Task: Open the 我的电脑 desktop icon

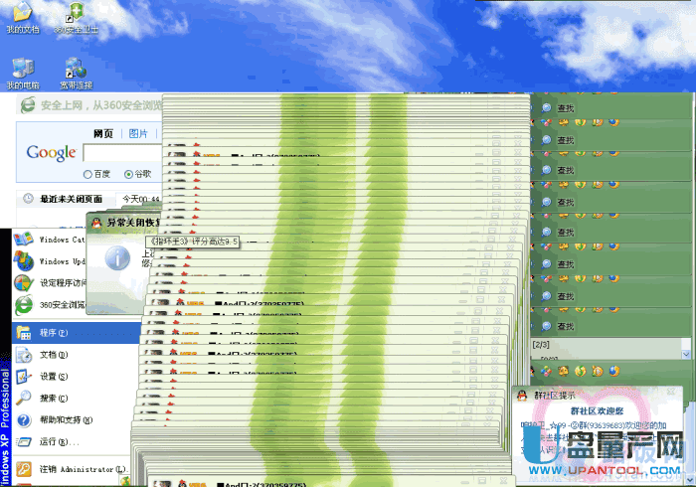Action: pos(23,74)
